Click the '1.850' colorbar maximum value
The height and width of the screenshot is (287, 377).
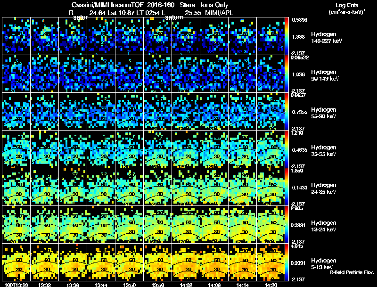[x=297, y=171]
